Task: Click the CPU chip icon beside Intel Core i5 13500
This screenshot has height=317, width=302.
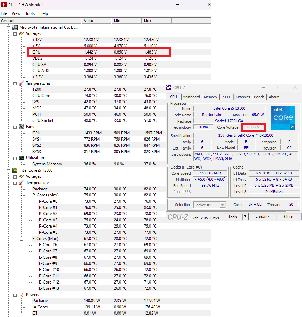Action: tap(15, 170)
